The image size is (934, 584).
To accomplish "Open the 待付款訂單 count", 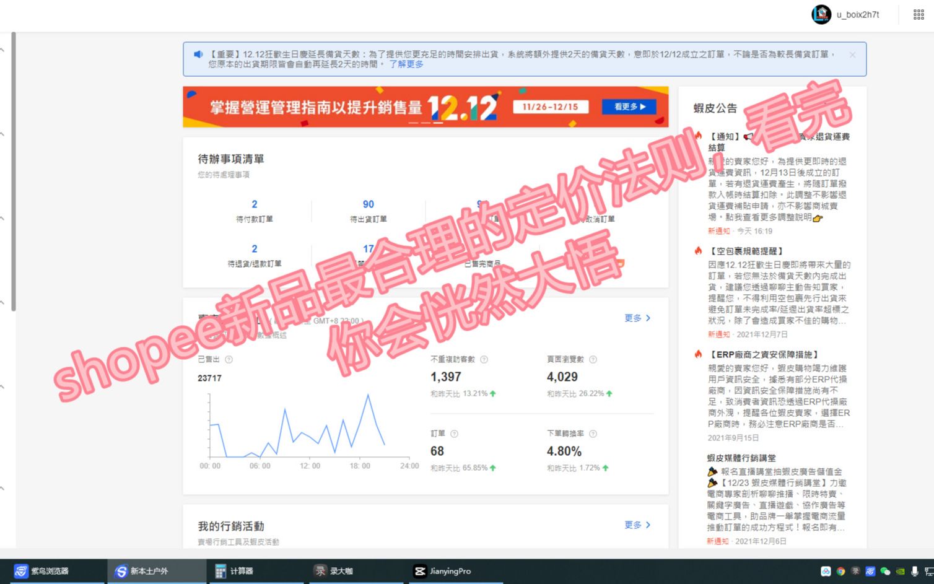I will 255,204.
